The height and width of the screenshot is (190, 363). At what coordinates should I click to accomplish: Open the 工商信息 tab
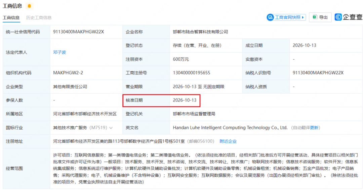click(11, 18)
